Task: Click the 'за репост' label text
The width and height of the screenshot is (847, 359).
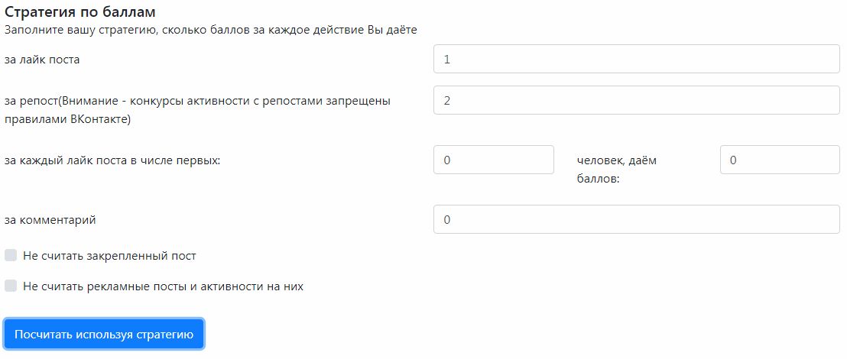Action: tap(31, 101)
